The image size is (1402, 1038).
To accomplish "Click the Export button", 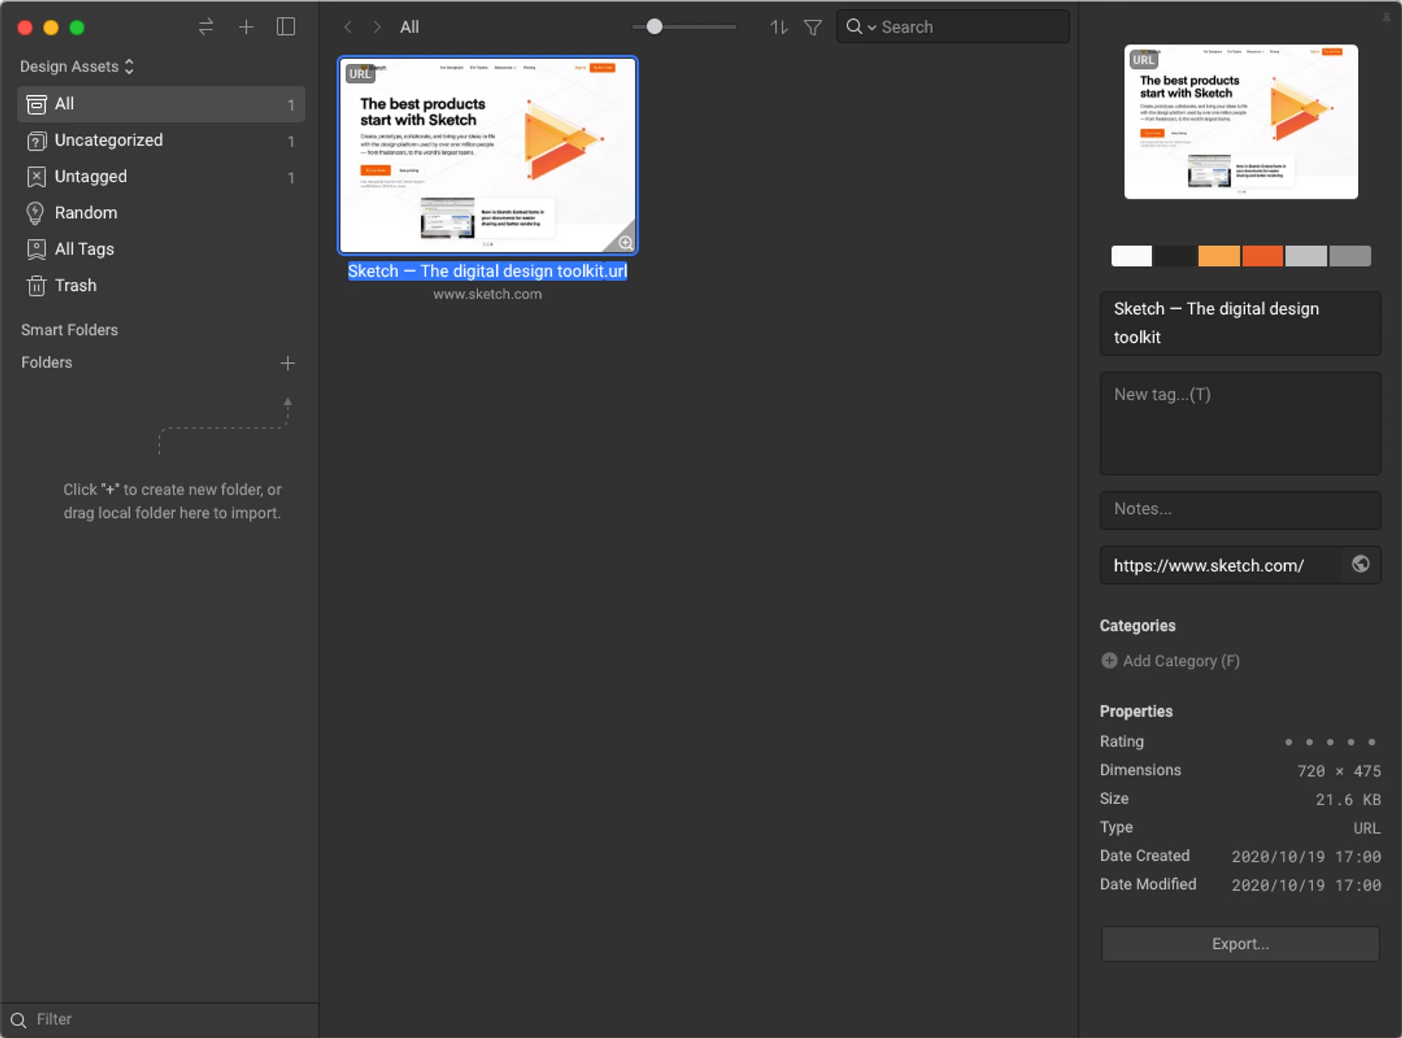I will click(1239, 943).
